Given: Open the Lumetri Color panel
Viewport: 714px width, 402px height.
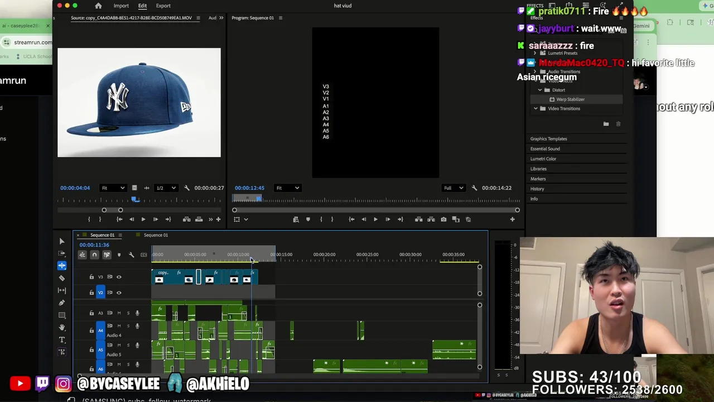Looking at the screenshot, I should pyautogui.click(x=543, y=159).
